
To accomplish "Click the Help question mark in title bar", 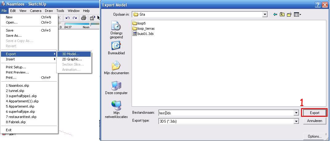I will point(318,5).
